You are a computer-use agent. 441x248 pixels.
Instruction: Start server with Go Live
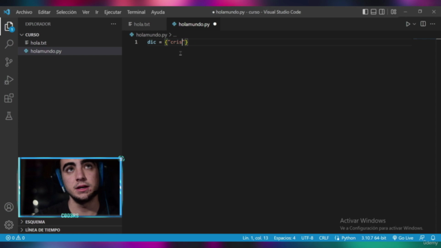coord(403,238)
